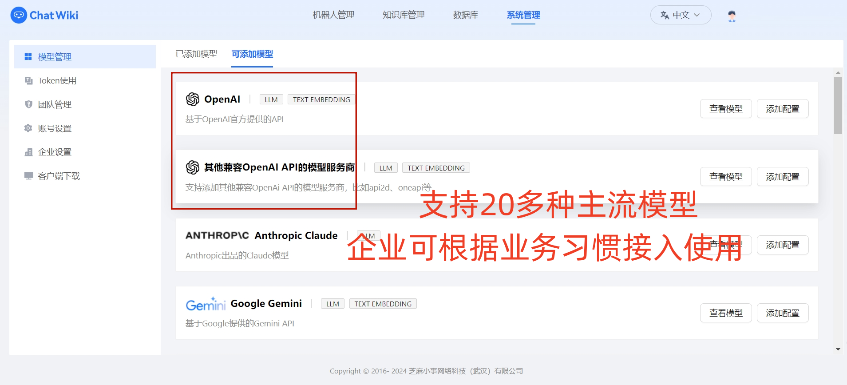Open 账号设置 in the sidebar
This screenshot has height=385, width=847.
pyautogui.click(x=85, y=128)
